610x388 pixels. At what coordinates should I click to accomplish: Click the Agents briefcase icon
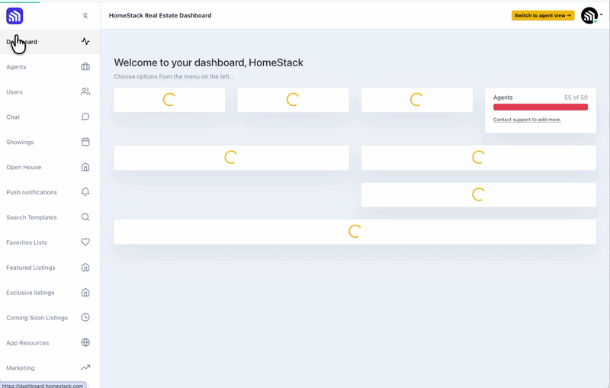coord(85,66)
